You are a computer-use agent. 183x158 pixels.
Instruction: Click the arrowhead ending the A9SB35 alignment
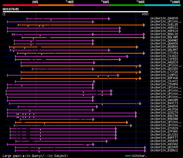pyautogui.click(x=107, y=141)
